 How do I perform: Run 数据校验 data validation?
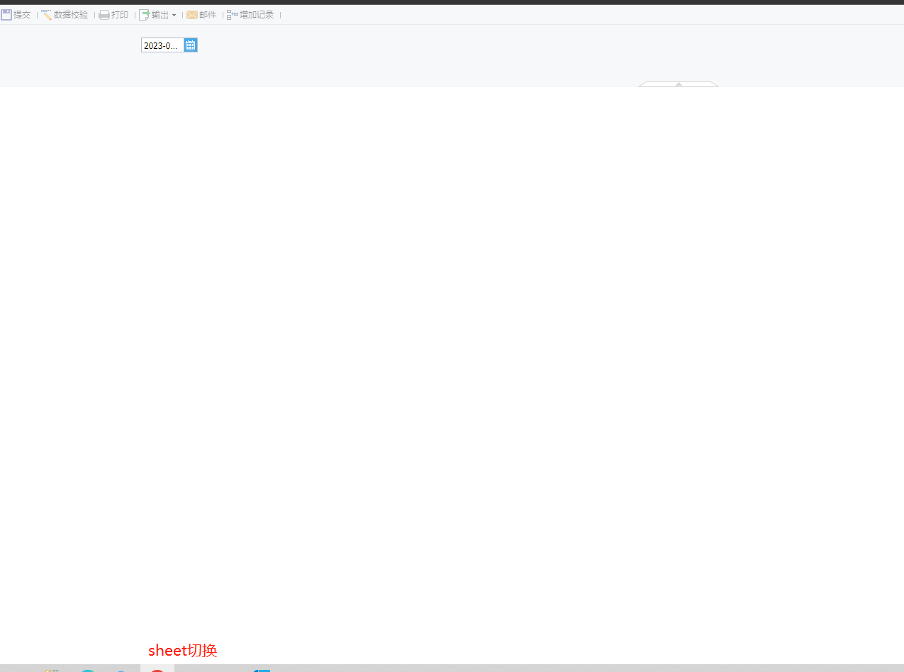click(65, 14)
